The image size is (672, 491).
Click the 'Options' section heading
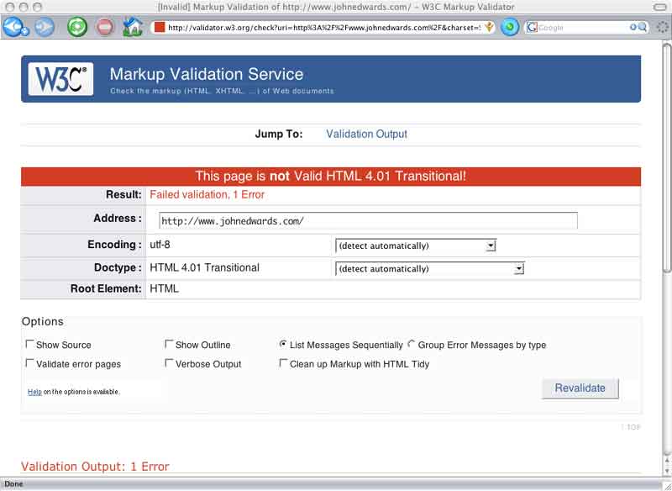point(43,322)
